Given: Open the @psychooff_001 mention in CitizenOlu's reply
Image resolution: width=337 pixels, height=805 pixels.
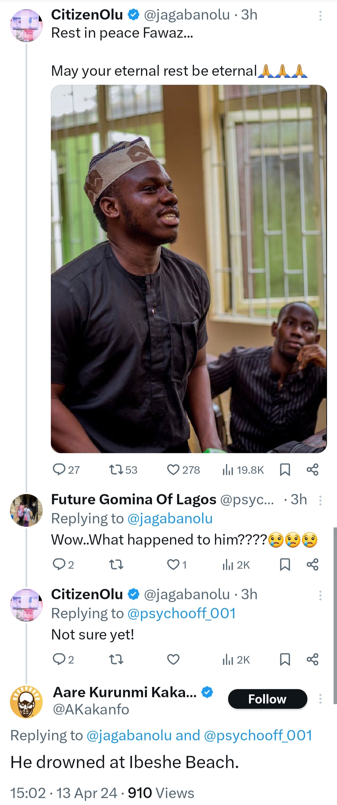Looking at the screenshot, I should coord(182,613).
